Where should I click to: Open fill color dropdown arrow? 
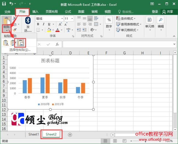[53, 30]
